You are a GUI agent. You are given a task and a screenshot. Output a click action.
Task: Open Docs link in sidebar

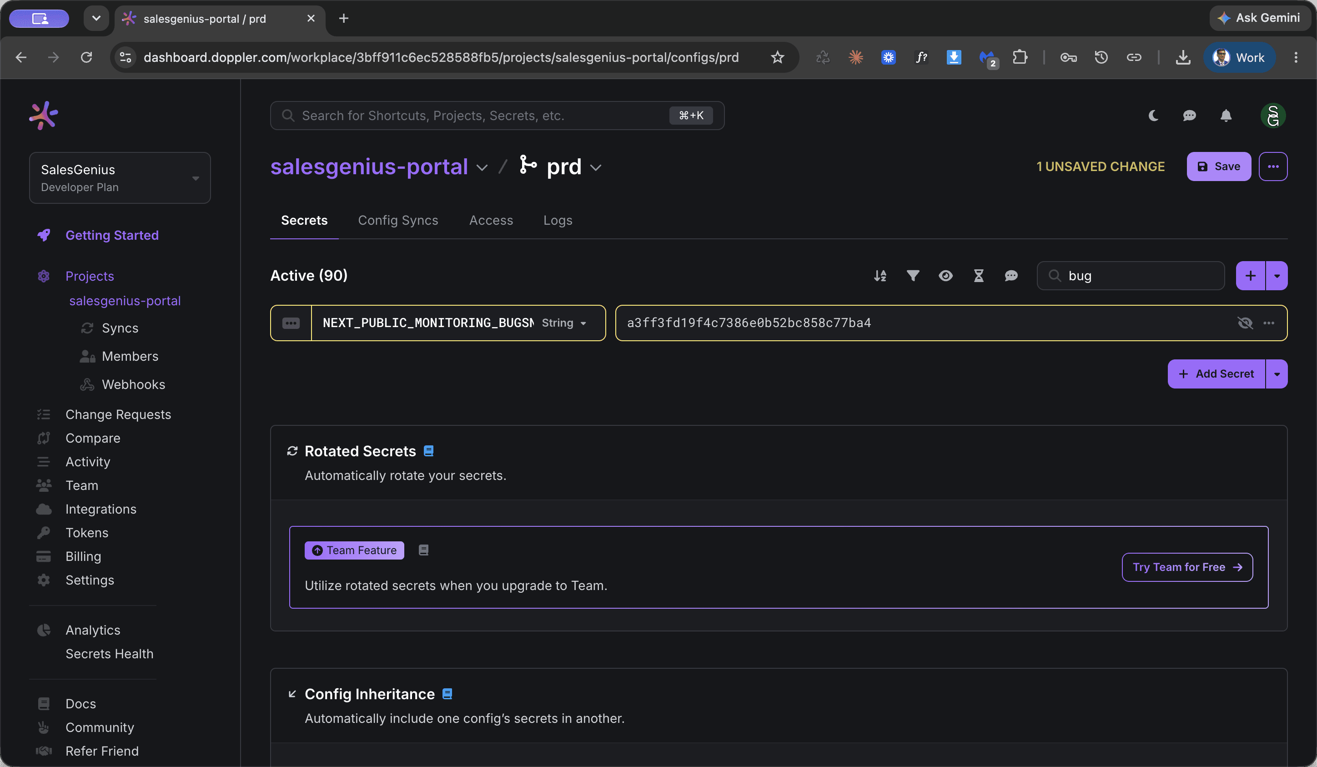tap(80, 704)
